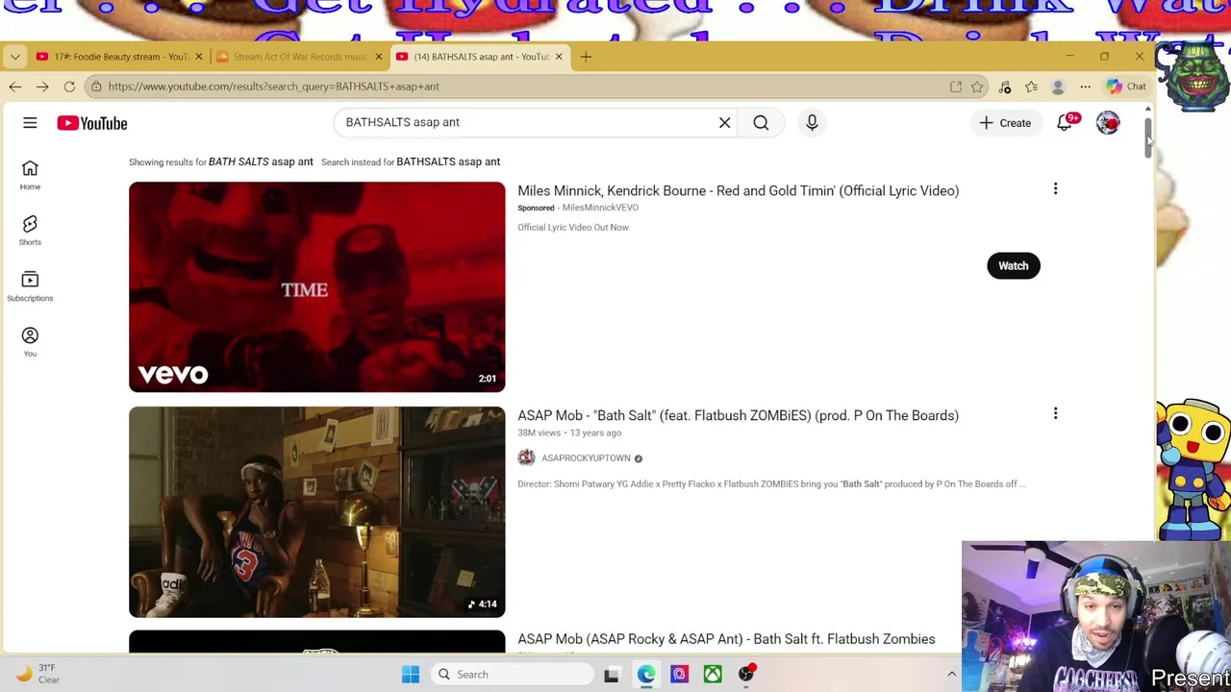Image resolution: width=1231 pixels, height=692 pixels.
Task: Open the browser profile icon
Action: click(x=1058, y=86)
